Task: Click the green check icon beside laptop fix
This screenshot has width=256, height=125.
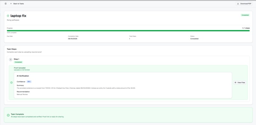Action: tap(8, 16)
